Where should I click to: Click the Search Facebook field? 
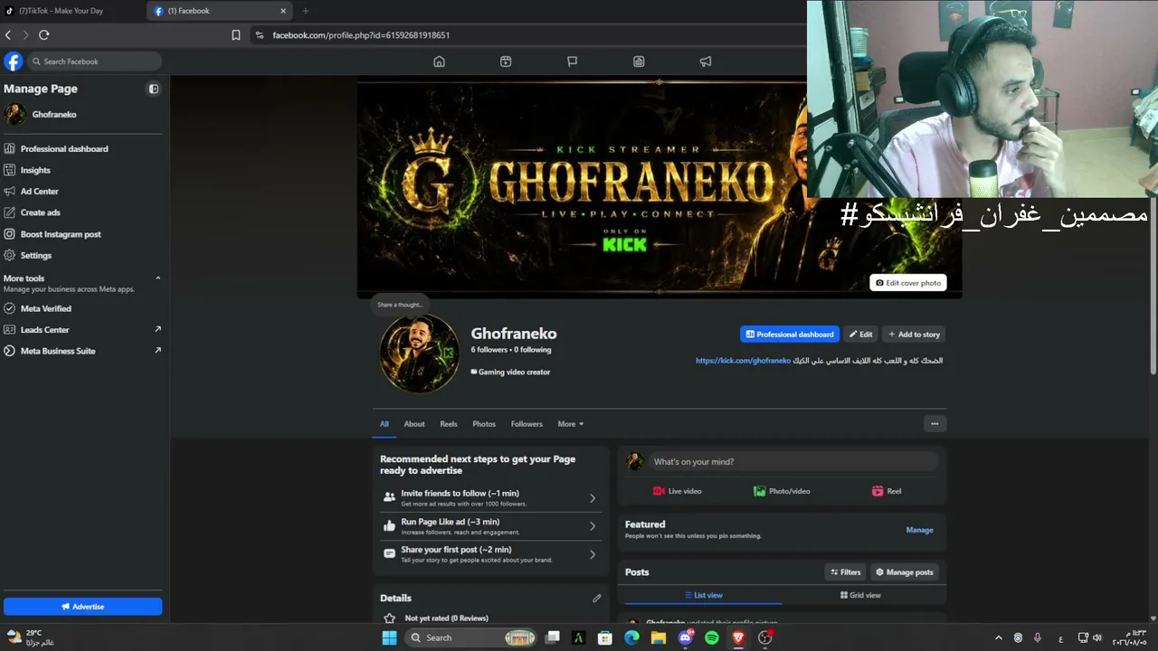(x=94, y=61)
